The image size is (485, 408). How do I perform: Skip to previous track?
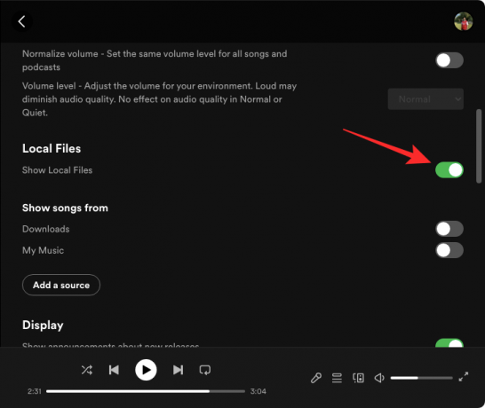(114, 370)
